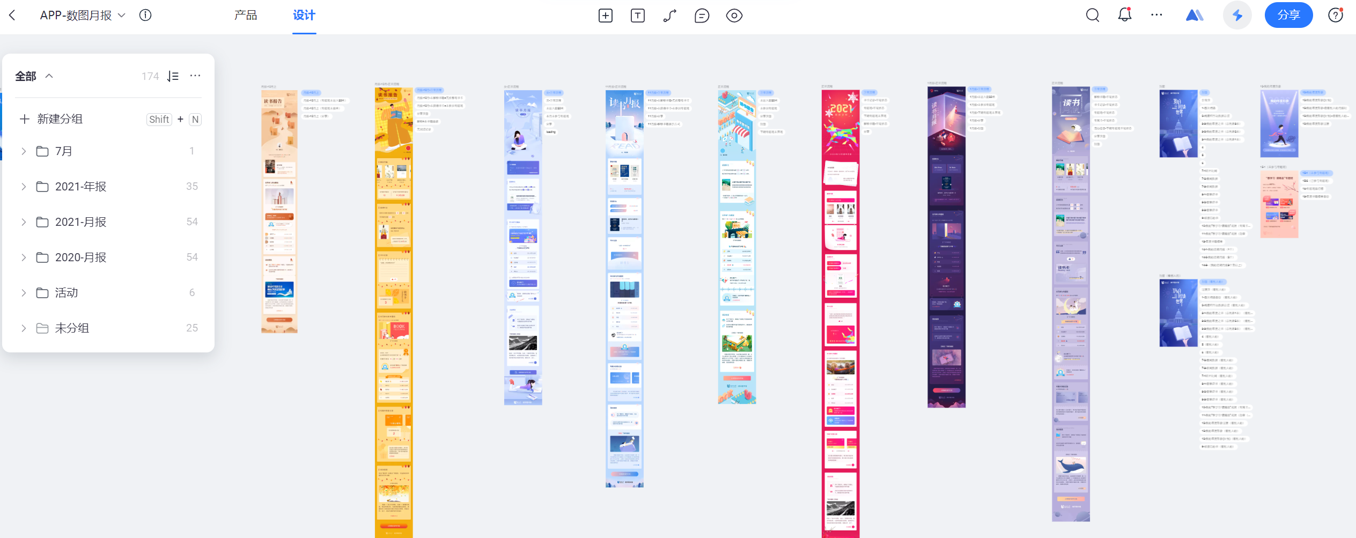The height and width of the screenshot is (538, 1356).
Task: Open the comment tool
Action: pos(702,16)
